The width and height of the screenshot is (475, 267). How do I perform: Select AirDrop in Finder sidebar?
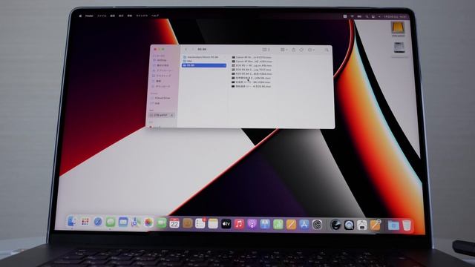coord(160,60)
